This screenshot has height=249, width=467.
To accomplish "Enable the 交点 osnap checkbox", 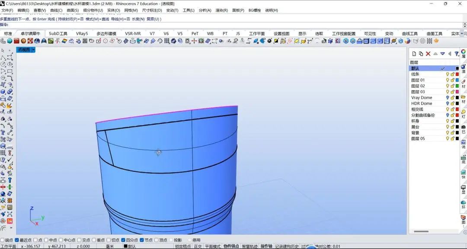I will point(79,240).
